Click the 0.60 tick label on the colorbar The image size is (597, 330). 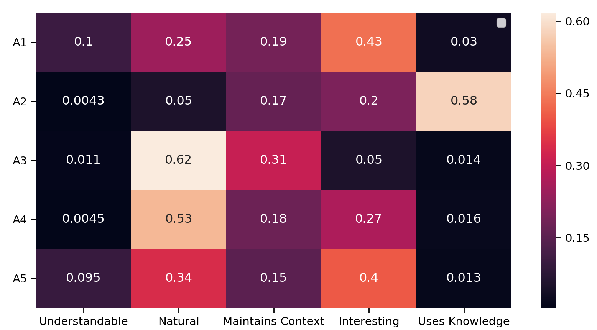pyautogui.click(x=577, y=21)
